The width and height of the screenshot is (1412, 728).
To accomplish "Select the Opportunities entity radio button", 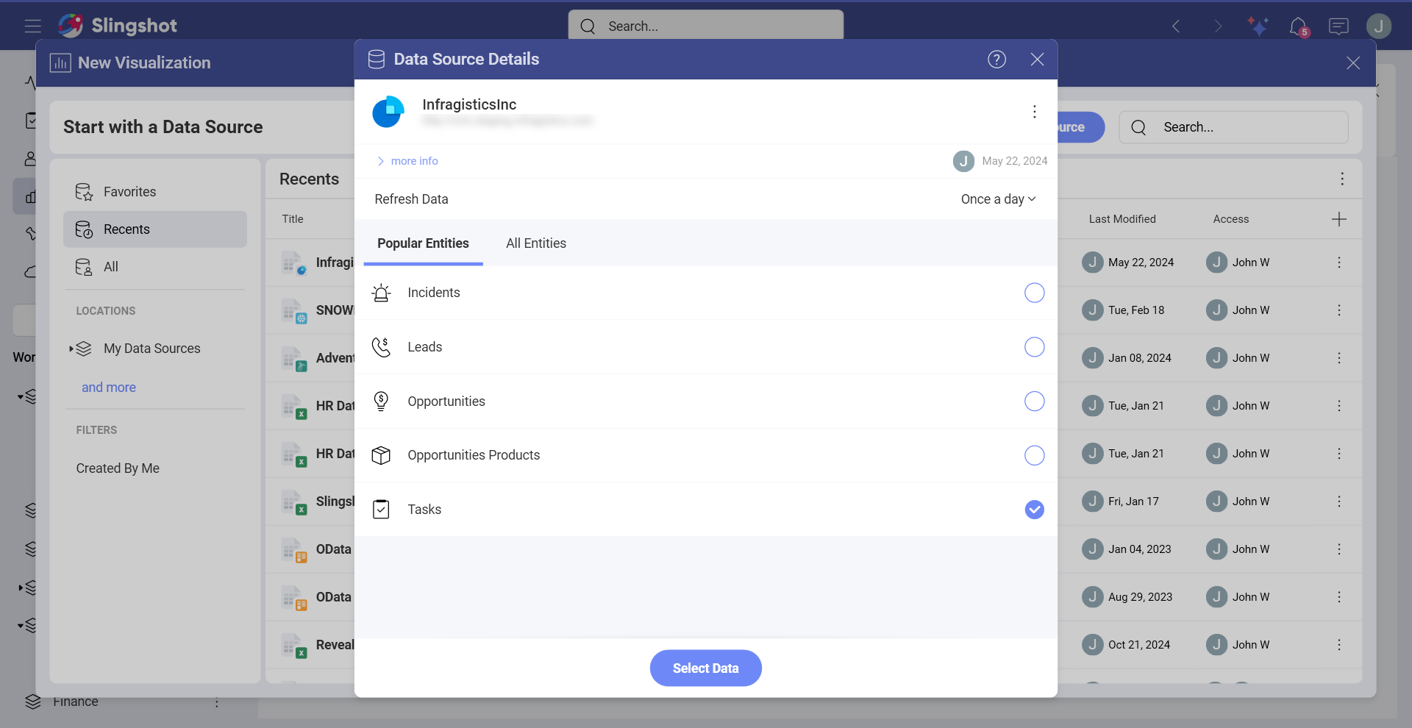I will click(x=1034, y=402).
